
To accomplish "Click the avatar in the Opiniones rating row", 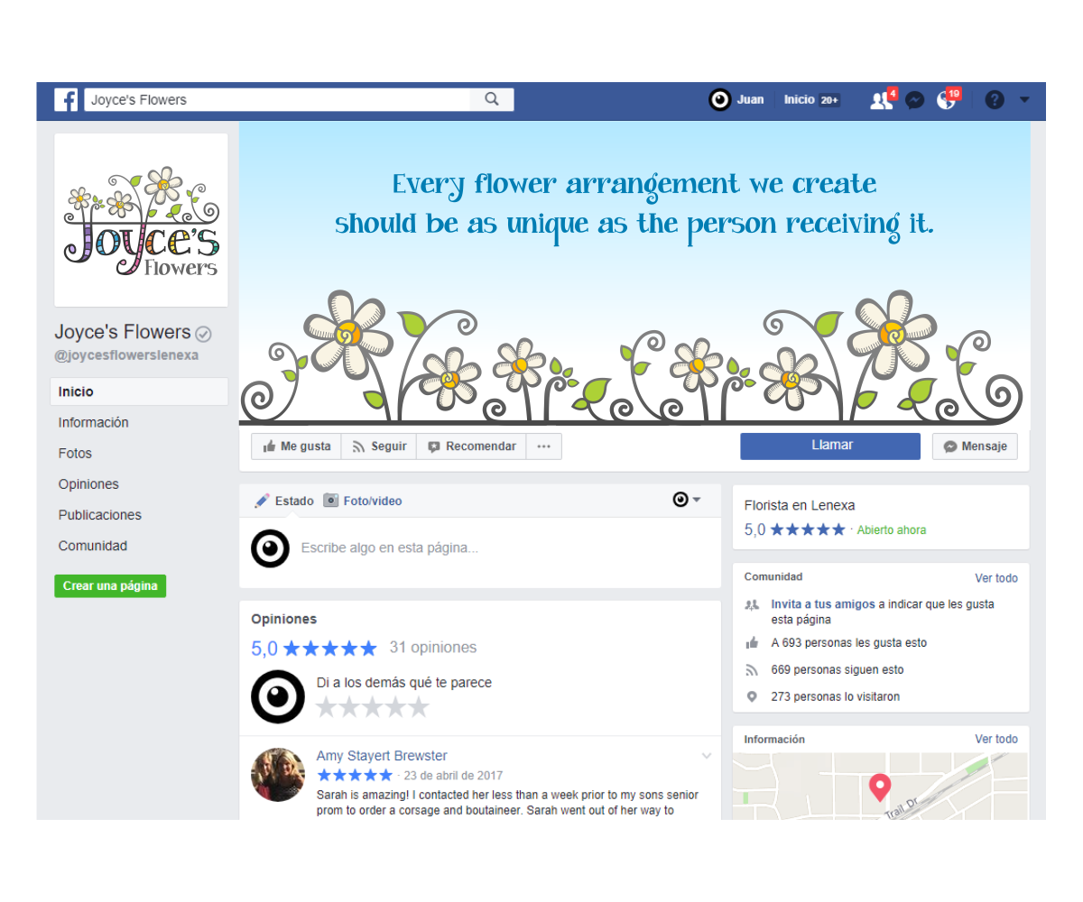I will pos(278,696).
